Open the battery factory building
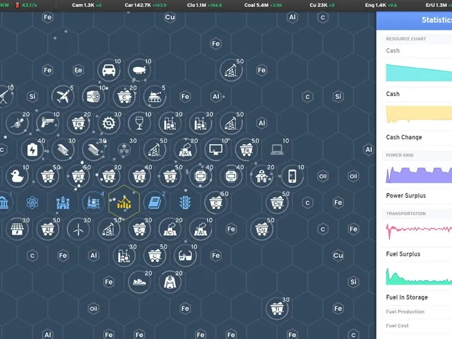The width and height of the screenshot is (452, 339). [x=32, y=150]
